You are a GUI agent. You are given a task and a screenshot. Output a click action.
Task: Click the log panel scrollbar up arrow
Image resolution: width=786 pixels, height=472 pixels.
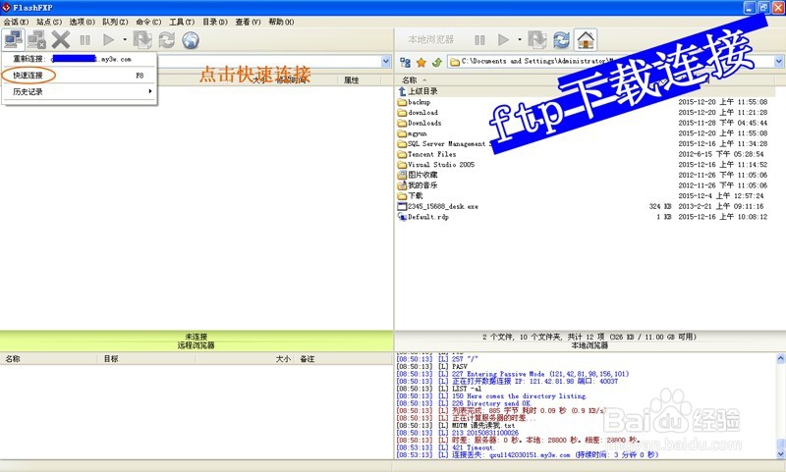780,358
